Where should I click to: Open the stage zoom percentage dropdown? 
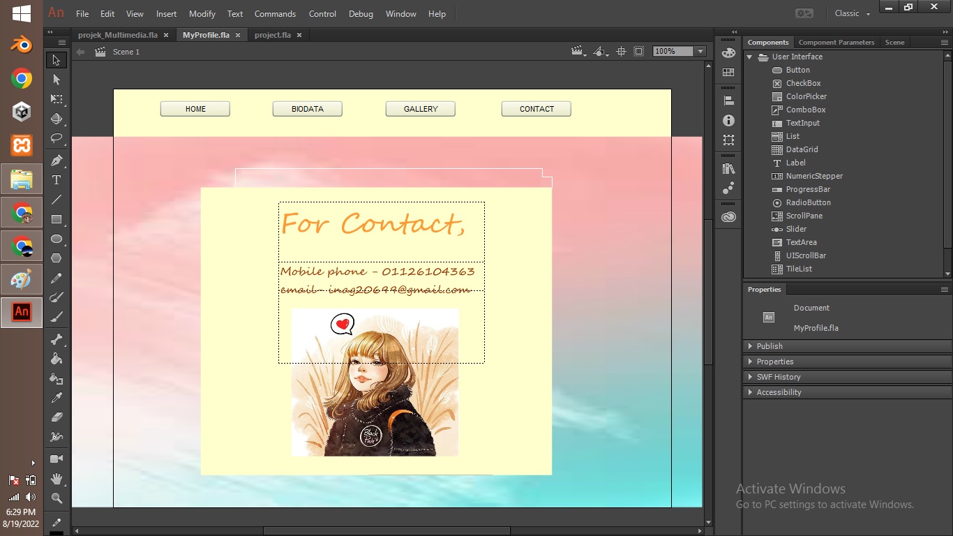(700, 52)
